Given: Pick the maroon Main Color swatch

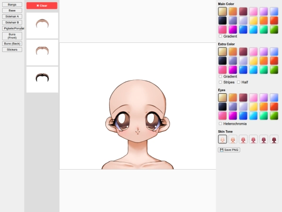Looking at the screenshot, I should (x=243, y=12).
